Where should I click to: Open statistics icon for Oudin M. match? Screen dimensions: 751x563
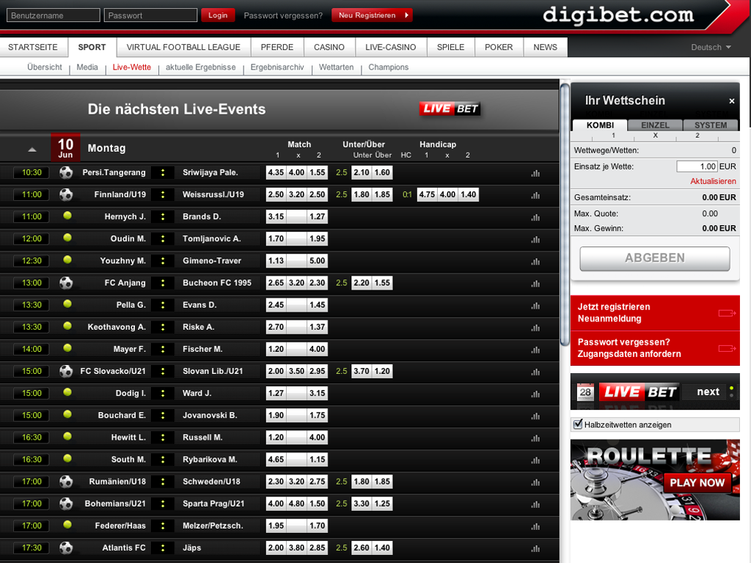pyautogui.click(x=535, y=240)
